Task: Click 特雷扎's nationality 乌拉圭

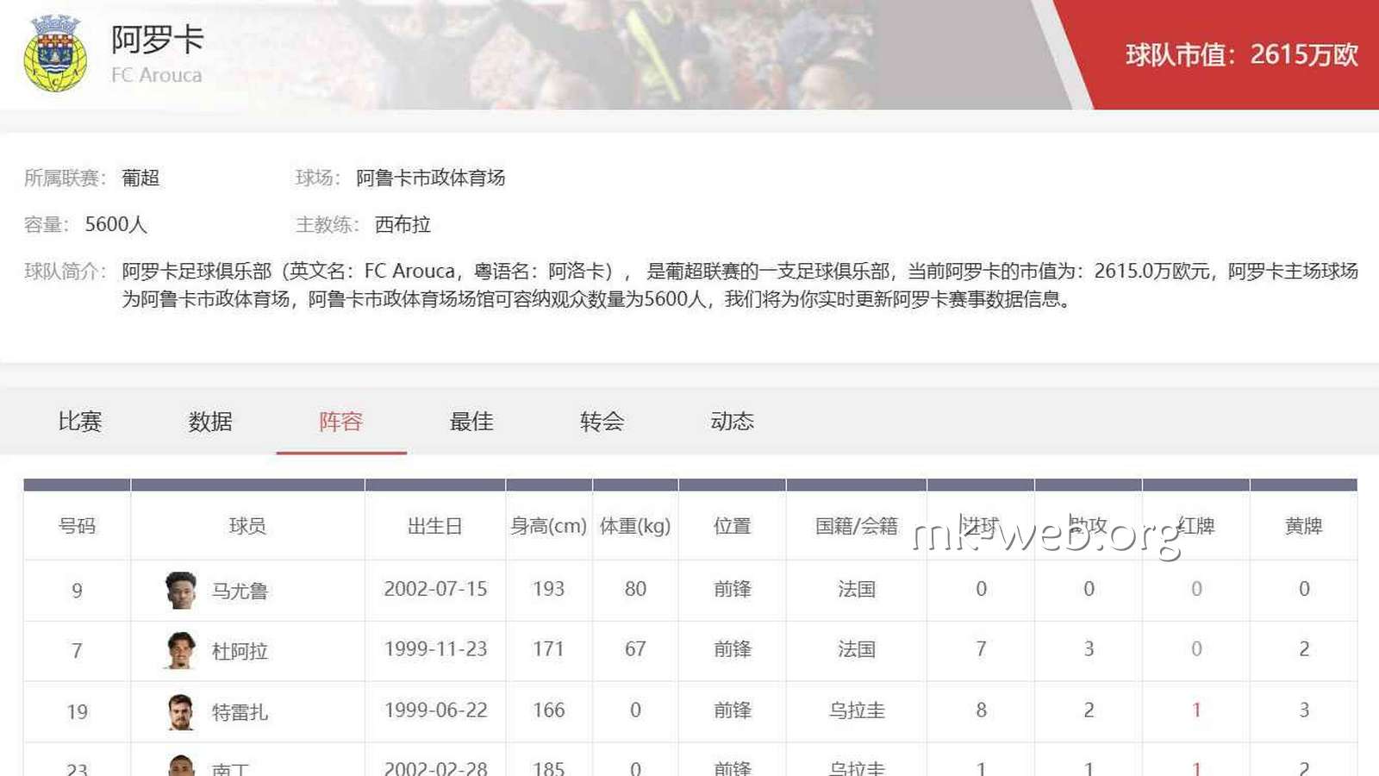Action: tap(857, 710)
